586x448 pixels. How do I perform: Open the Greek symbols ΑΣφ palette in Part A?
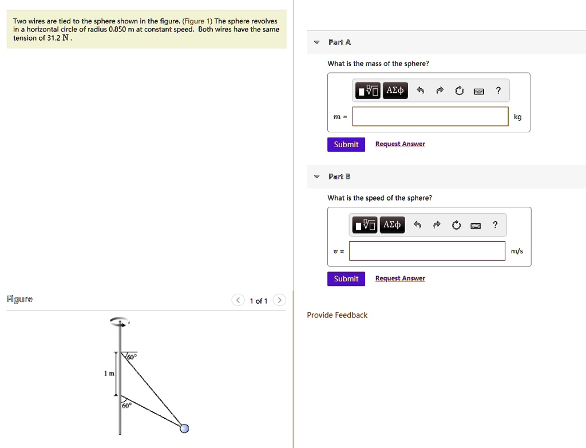coord(394,90)
